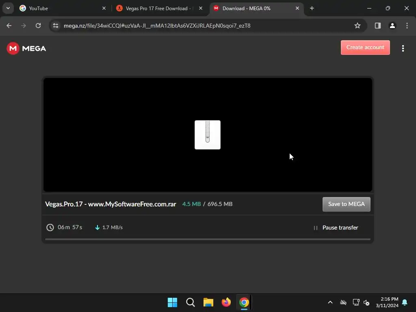The width and height of the screenshot is (416, 312).
Task: Click the 1.7 MB/s speed value
Action: tap(113, 227)
